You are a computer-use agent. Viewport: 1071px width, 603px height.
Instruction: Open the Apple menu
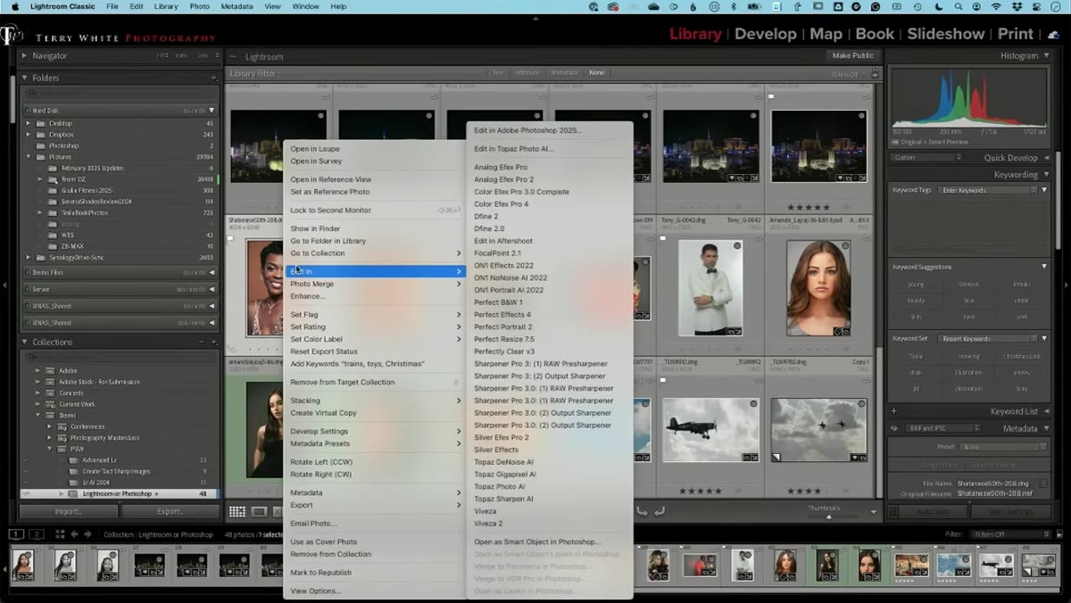click(15, 6)
